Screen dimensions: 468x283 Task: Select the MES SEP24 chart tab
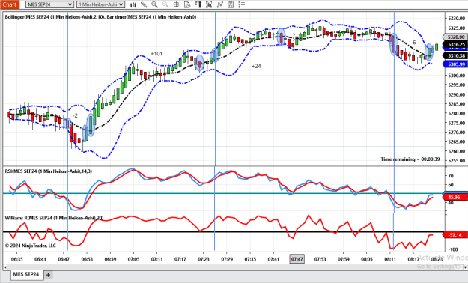click(26, 274)
